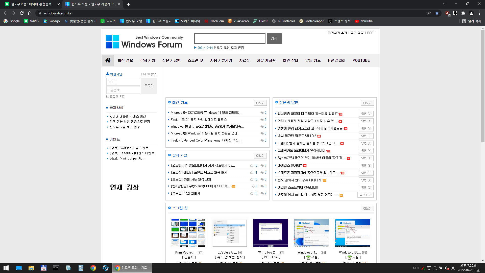The image size is (485, 273).
Task: Open the command prompt taskbar icon
Action: tap(56, 268)
